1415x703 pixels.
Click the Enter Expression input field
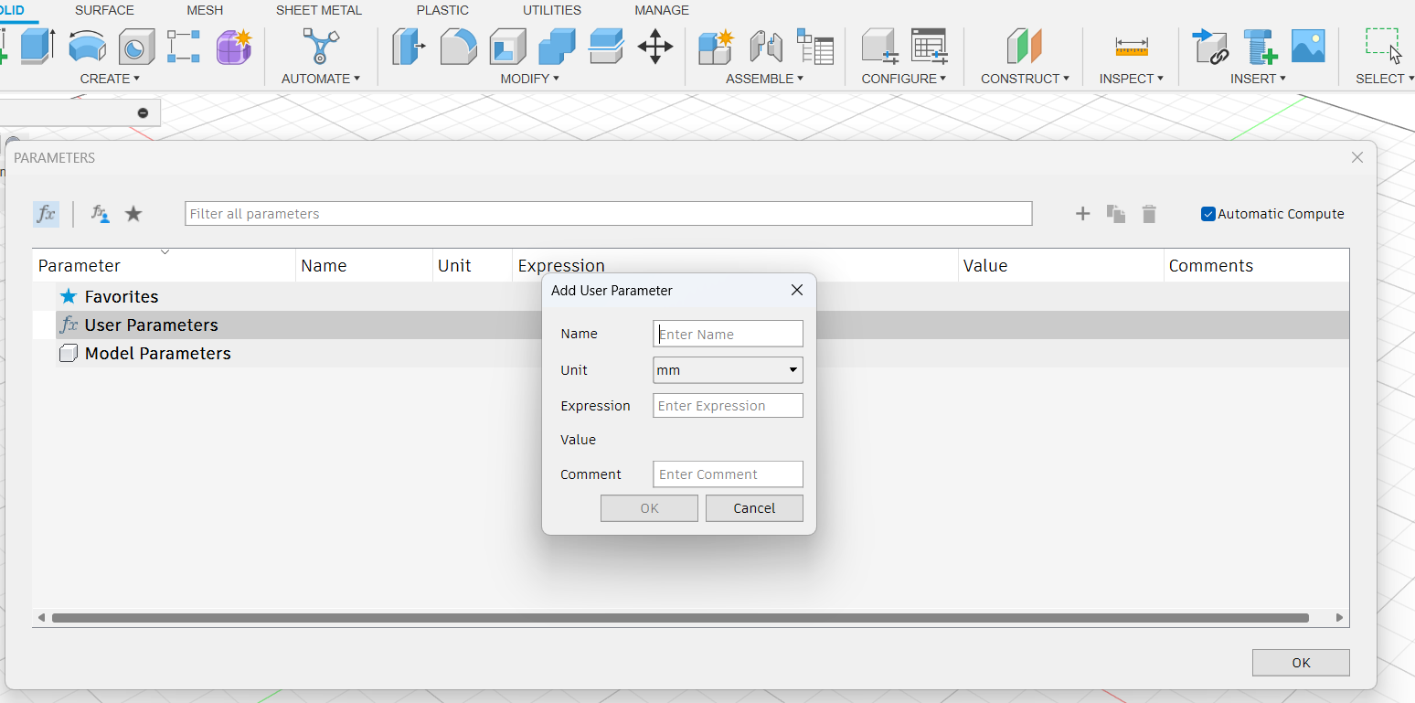[728, 406]
